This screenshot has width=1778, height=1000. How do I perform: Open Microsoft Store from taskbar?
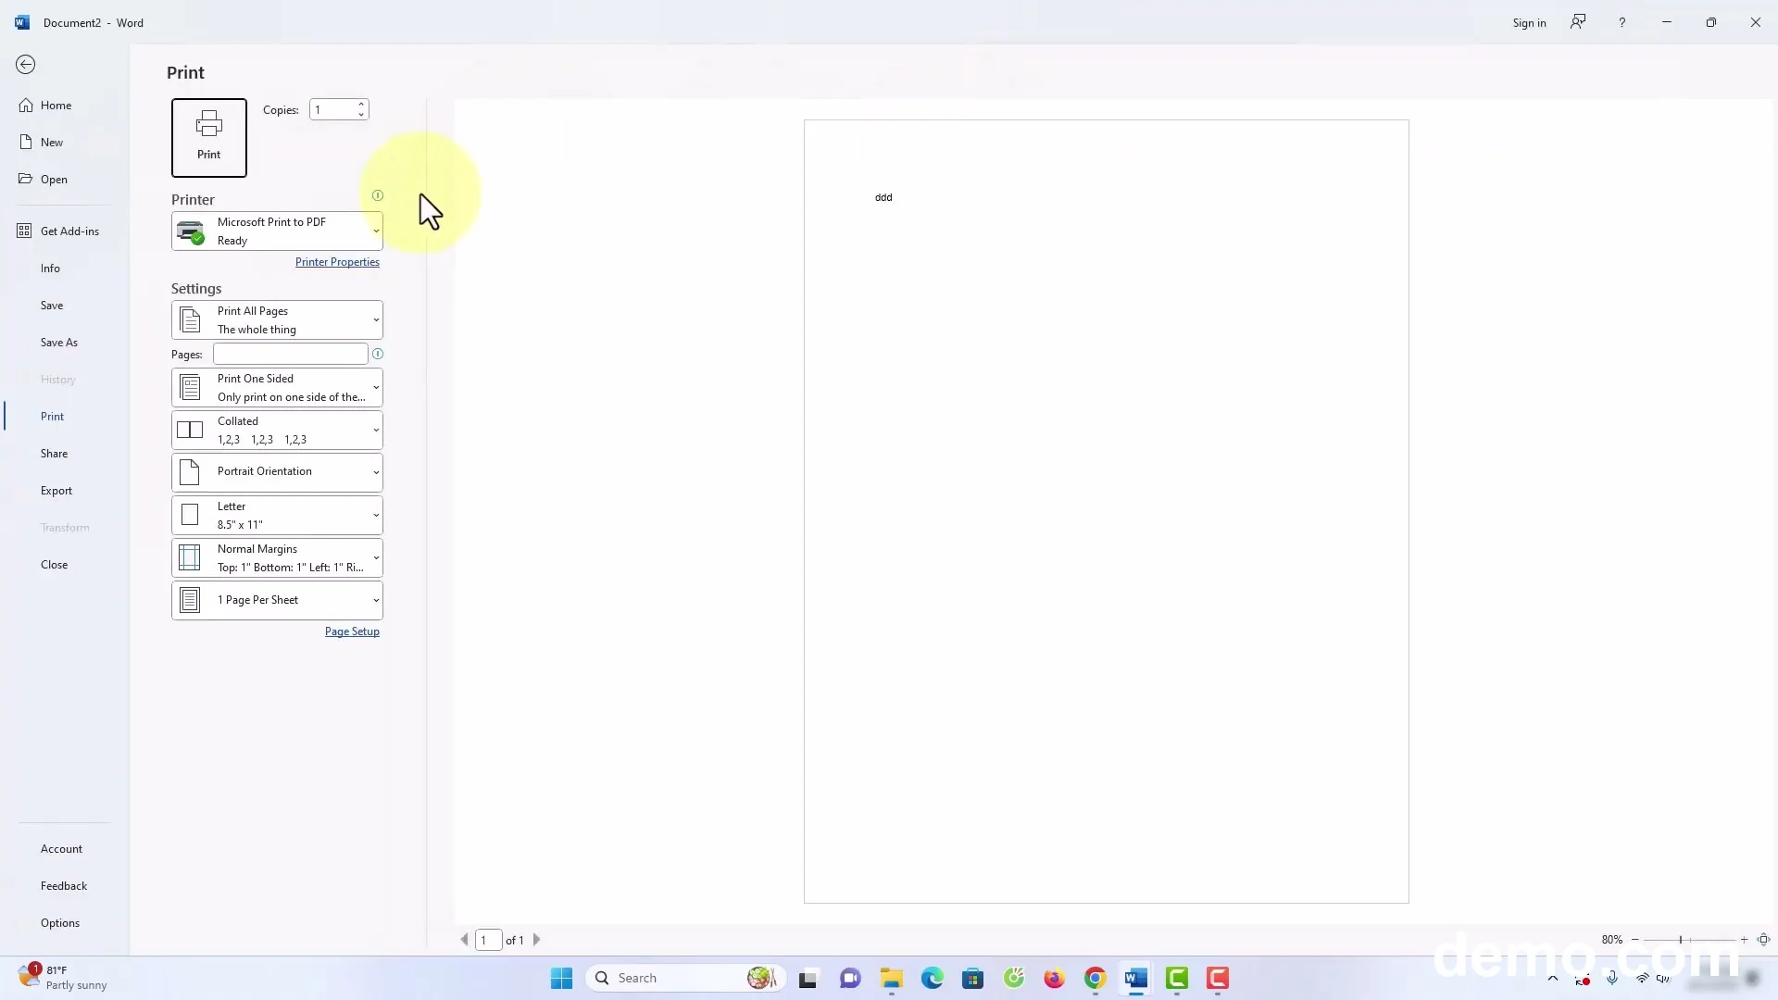pos(973,979)
